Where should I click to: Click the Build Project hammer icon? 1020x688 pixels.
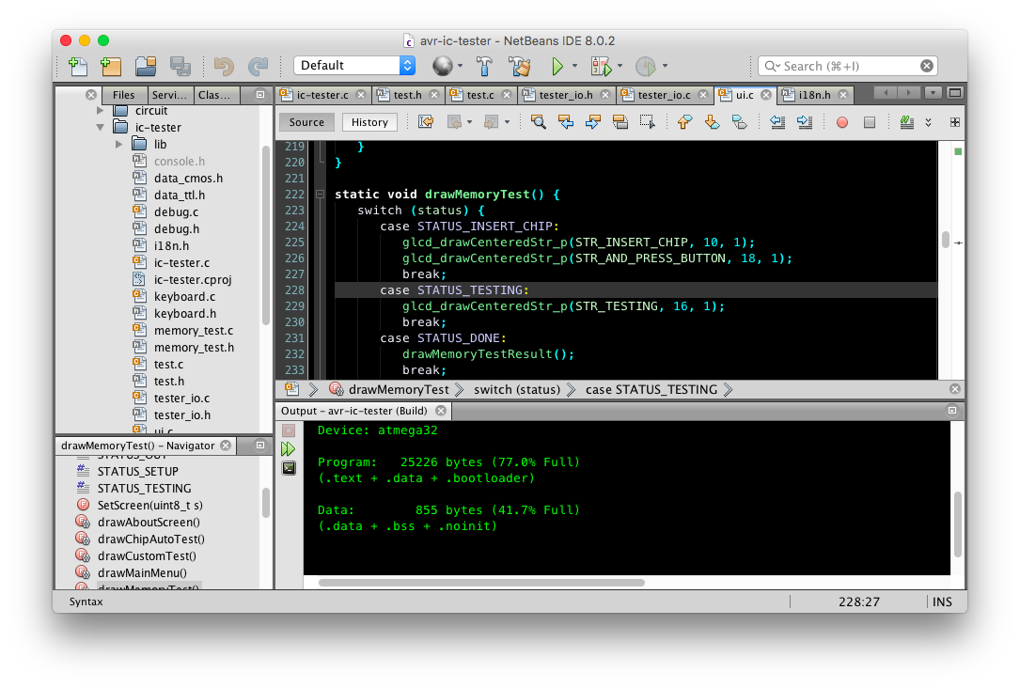[484, 66]
